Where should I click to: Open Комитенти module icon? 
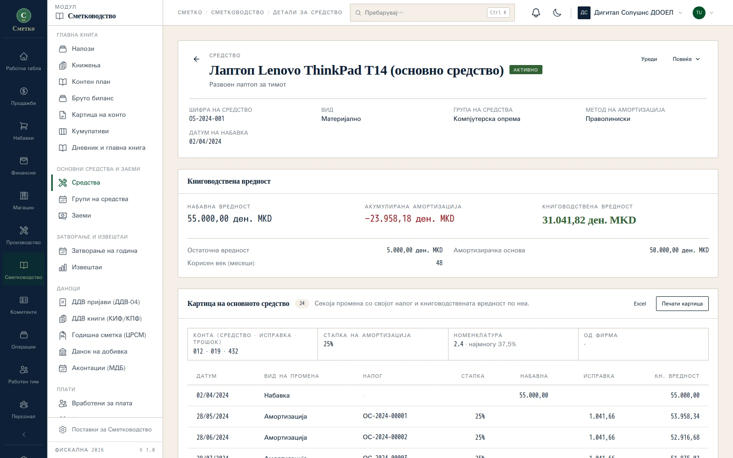tap(23, 305)
